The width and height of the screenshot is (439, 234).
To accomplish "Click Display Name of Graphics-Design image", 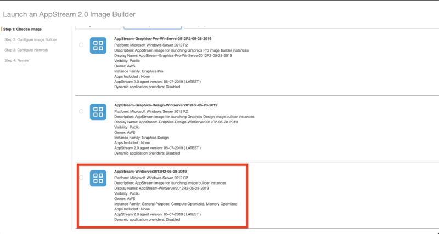I will click(x=176, y=122).
